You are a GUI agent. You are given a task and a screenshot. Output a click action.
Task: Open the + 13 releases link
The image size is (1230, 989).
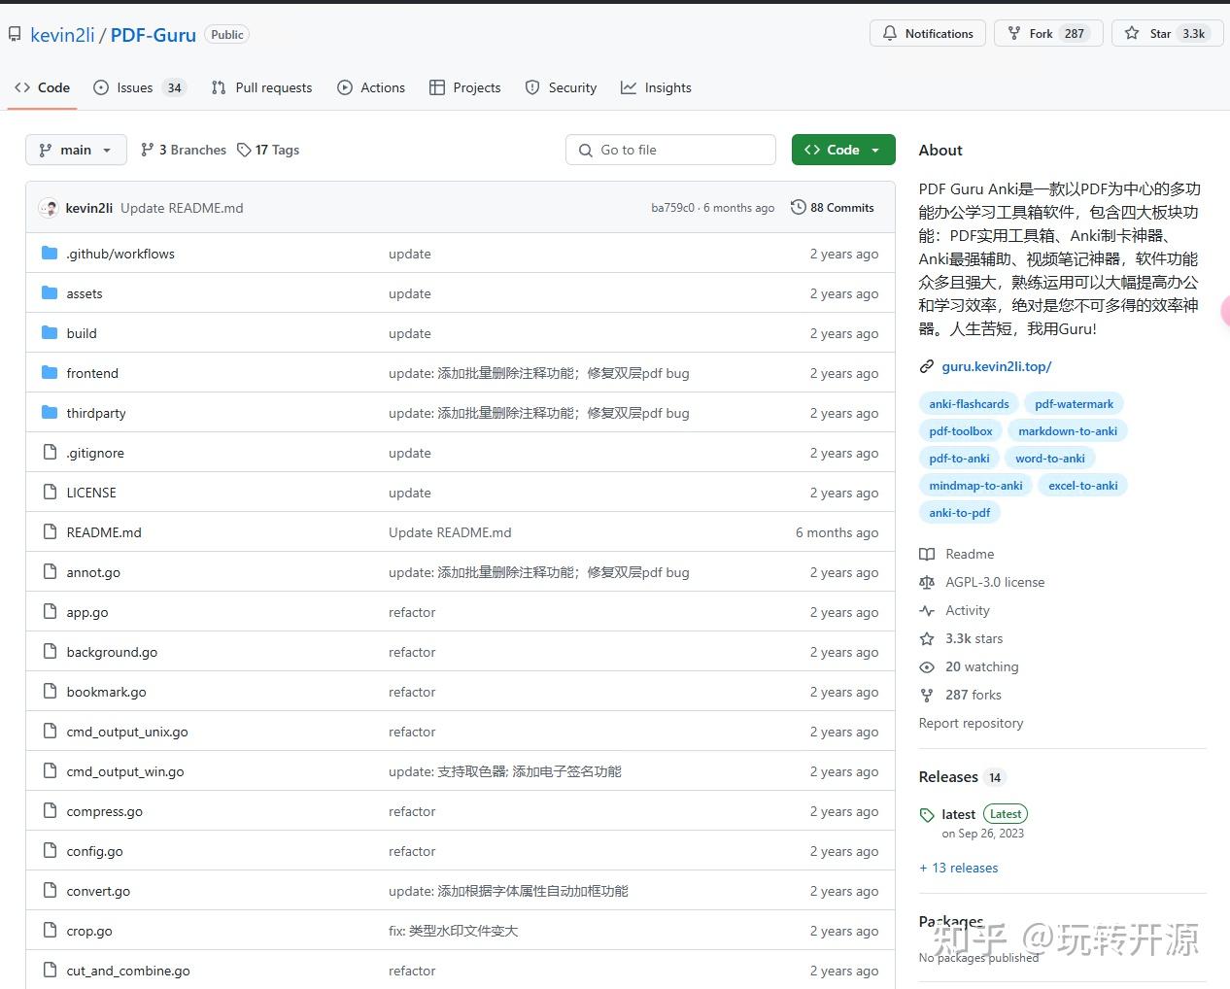click(959, 868)
